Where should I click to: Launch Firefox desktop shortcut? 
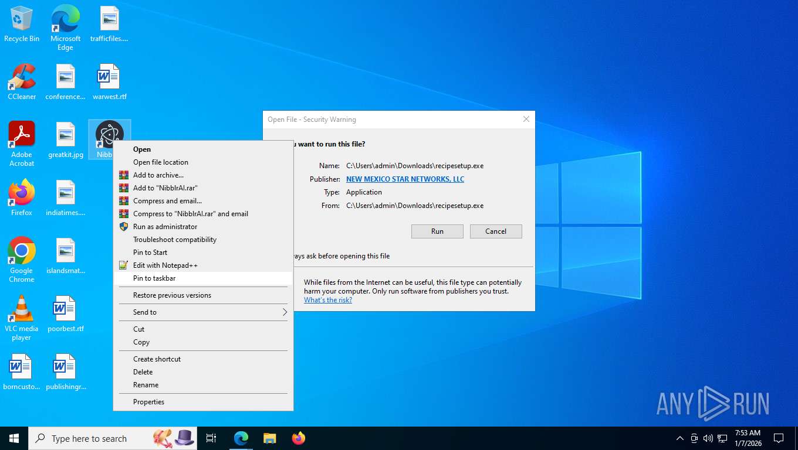(x=22, y=198)
